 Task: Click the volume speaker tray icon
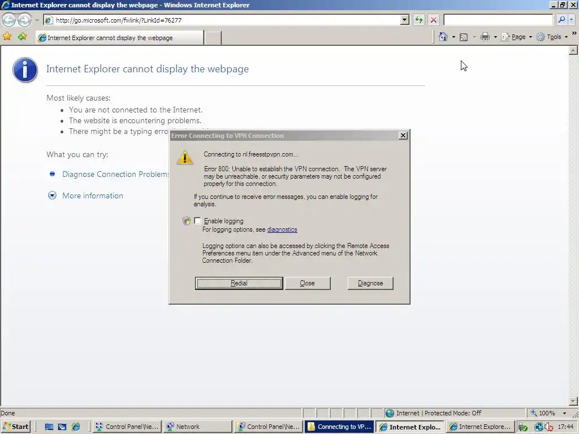pyautogui.click(x=548, y=427)
